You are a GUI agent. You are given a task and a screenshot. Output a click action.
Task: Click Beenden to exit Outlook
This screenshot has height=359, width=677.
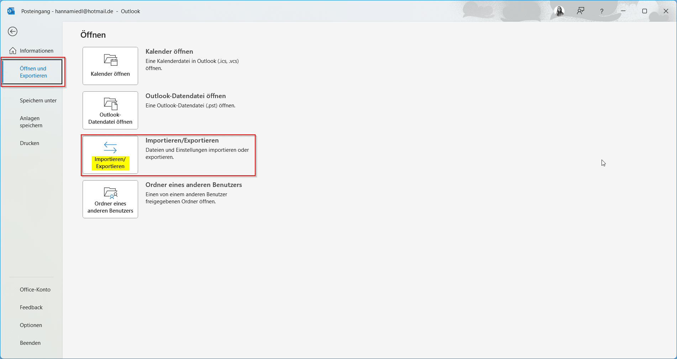pyautogui.click(x=30, y=343)
